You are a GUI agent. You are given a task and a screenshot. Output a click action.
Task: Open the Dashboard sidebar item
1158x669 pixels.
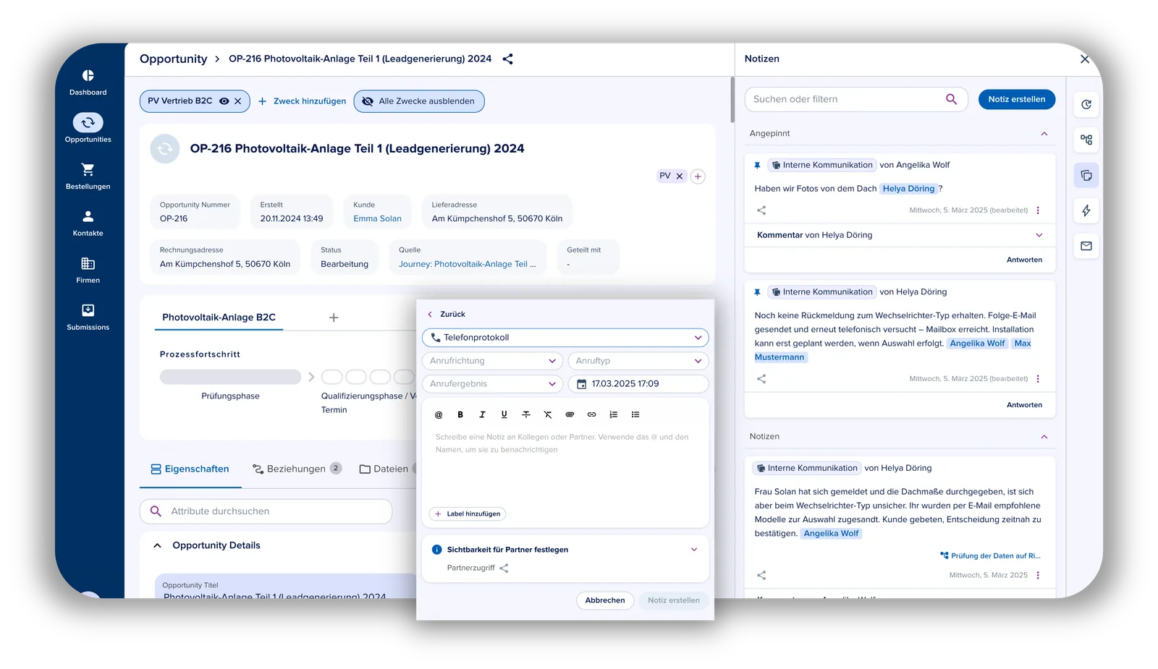pyautogui.click(x=88, y=82)
